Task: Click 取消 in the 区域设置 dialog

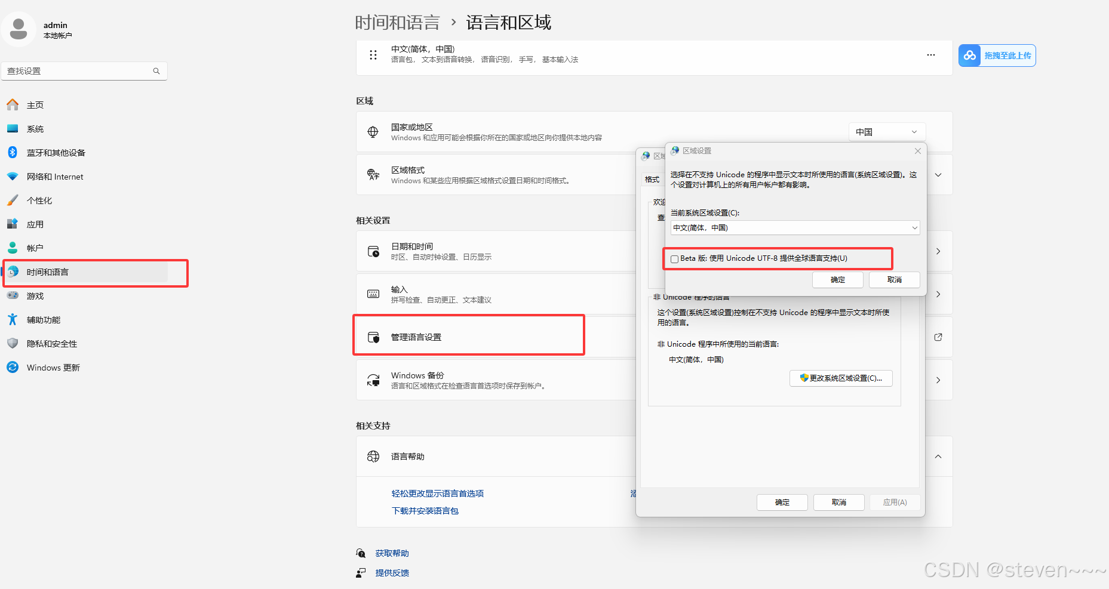Action: click(x=895, y=280)
